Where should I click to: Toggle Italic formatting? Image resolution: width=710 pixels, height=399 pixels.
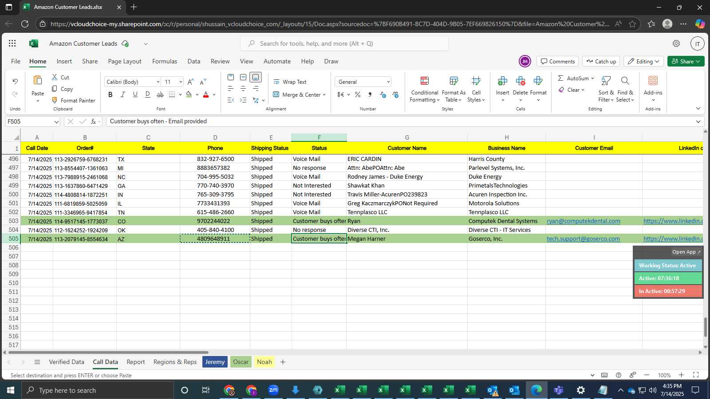[123, 94]
